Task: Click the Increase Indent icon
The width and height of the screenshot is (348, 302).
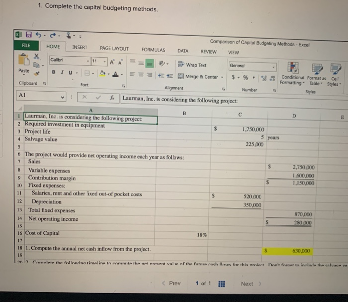Action: coord(170,76)
